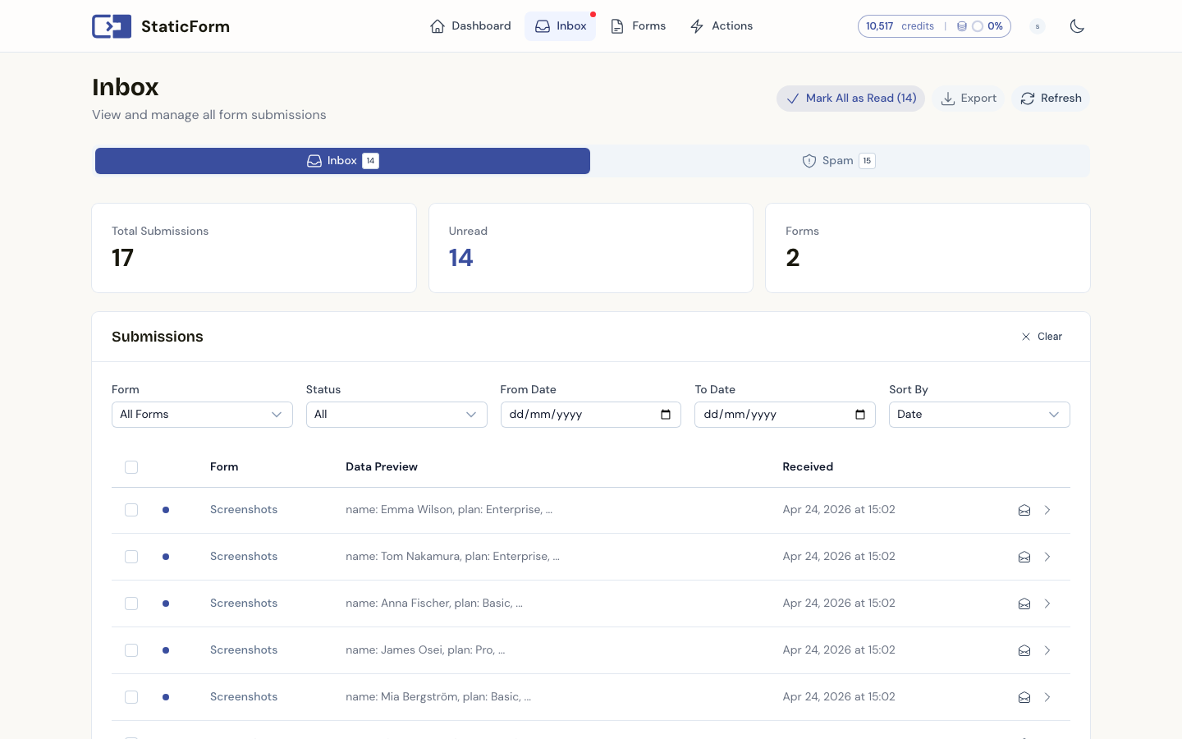
Task: Click the unread dot on James Osei row
Action: point(166,650)
